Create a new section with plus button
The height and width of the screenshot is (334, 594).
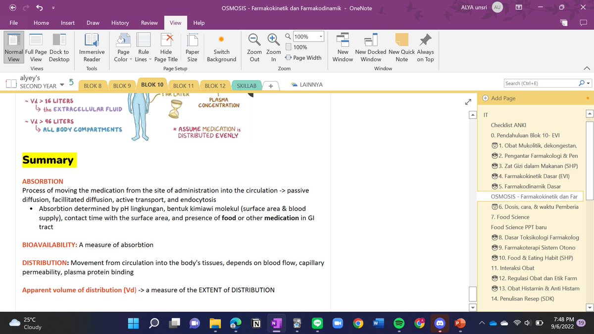point(270,86)
